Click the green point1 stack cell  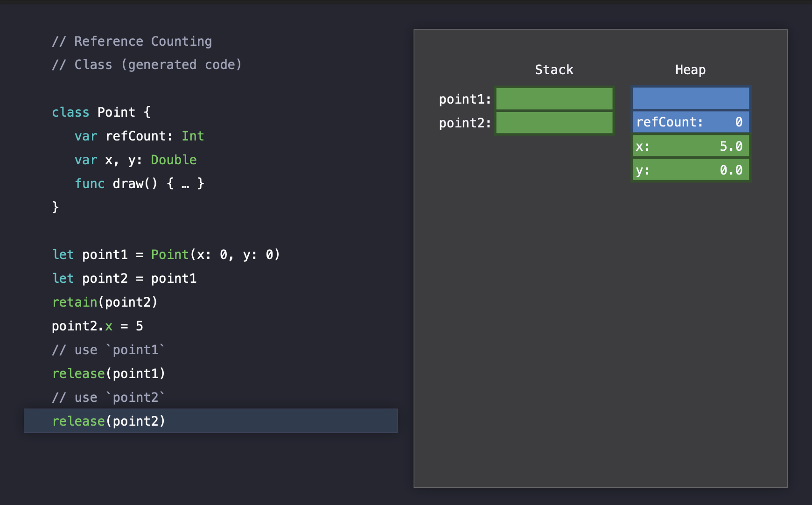point(554,99)
